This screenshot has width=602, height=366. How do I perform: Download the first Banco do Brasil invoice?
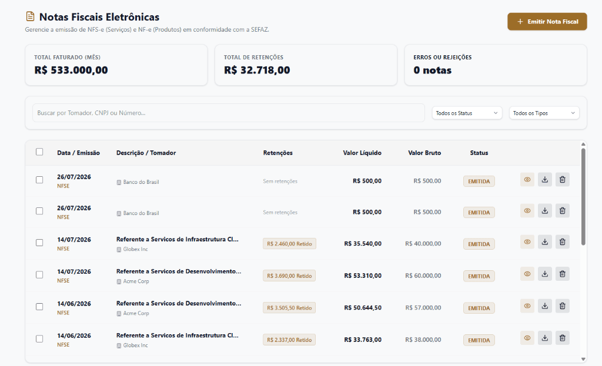tap(545, 180)
